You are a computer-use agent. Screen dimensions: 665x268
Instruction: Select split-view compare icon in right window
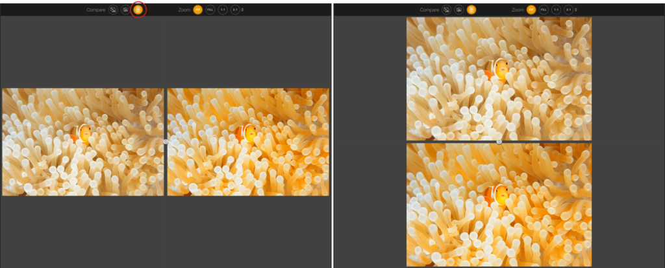(458, 10)
